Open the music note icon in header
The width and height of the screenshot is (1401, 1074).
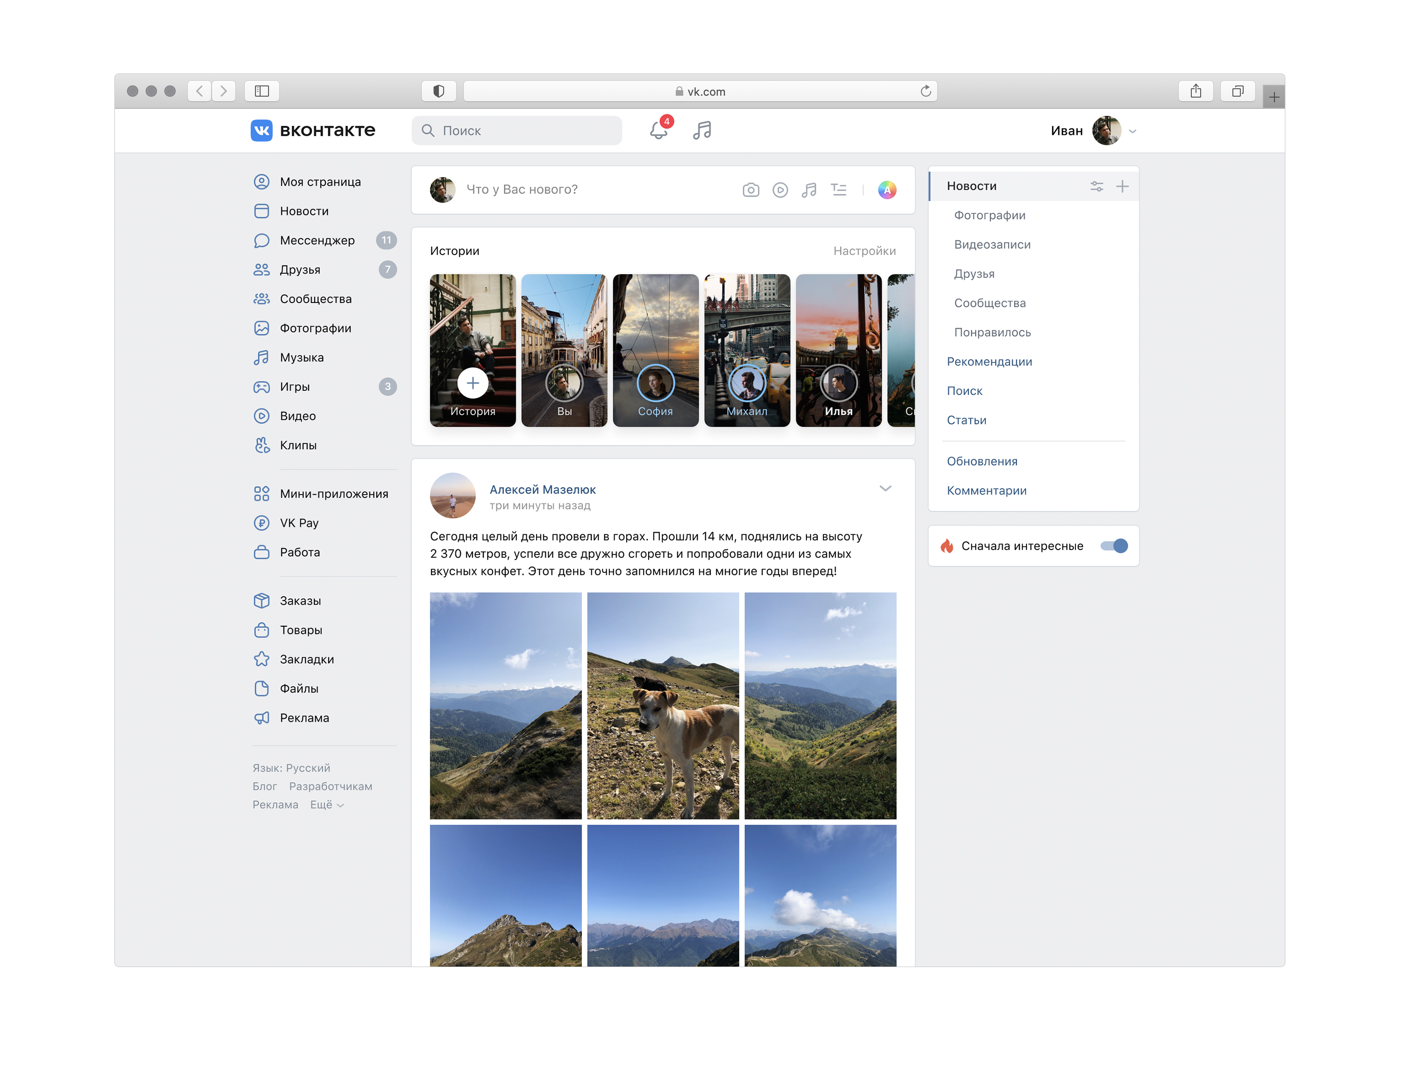(x=701, y=130)
